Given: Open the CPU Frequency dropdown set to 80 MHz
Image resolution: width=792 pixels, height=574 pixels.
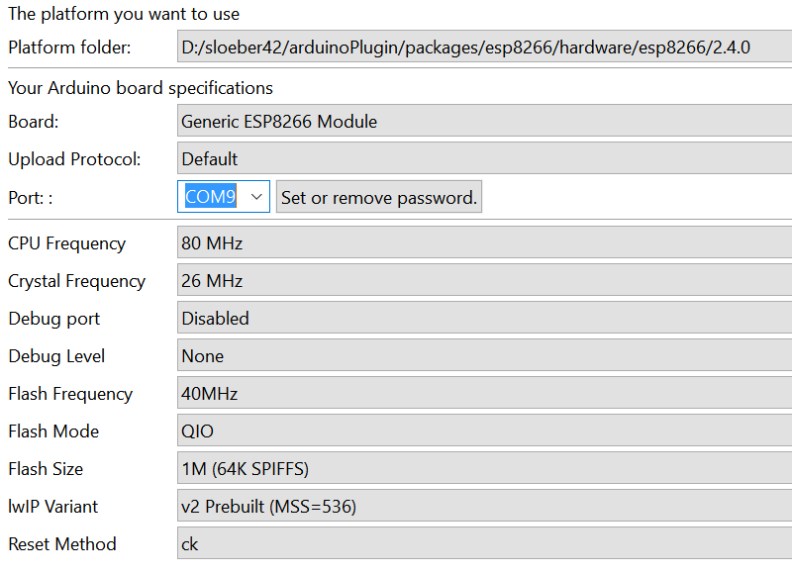Looking at the screenshot, I should [480, 242].
